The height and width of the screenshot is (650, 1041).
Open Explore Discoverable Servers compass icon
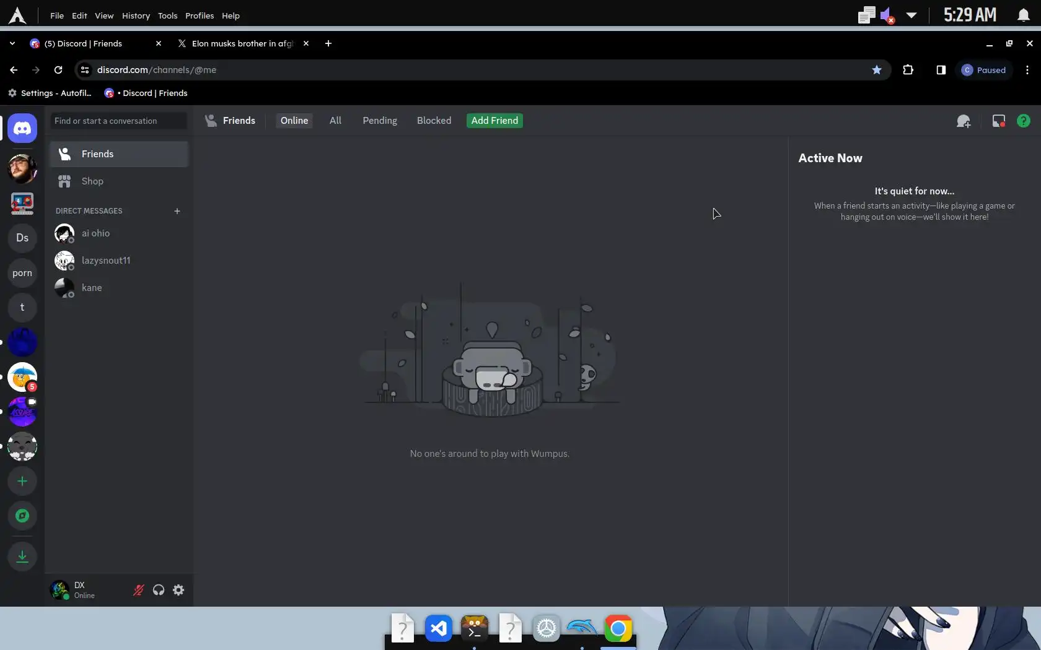(x=22, y=516)
